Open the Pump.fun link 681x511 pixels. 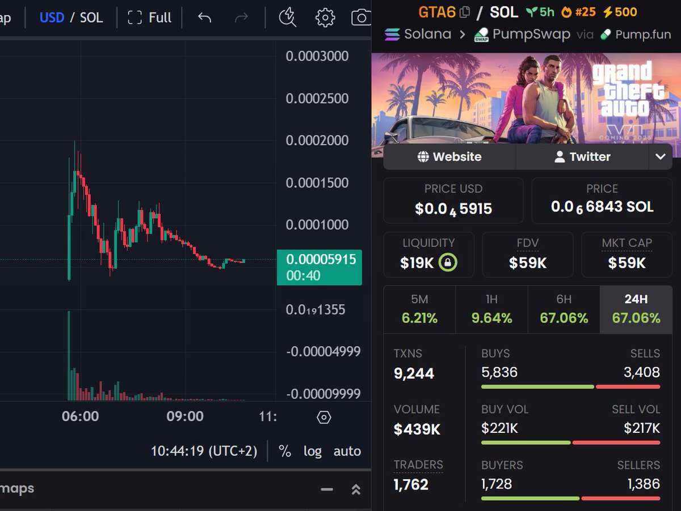coord(636,34)
